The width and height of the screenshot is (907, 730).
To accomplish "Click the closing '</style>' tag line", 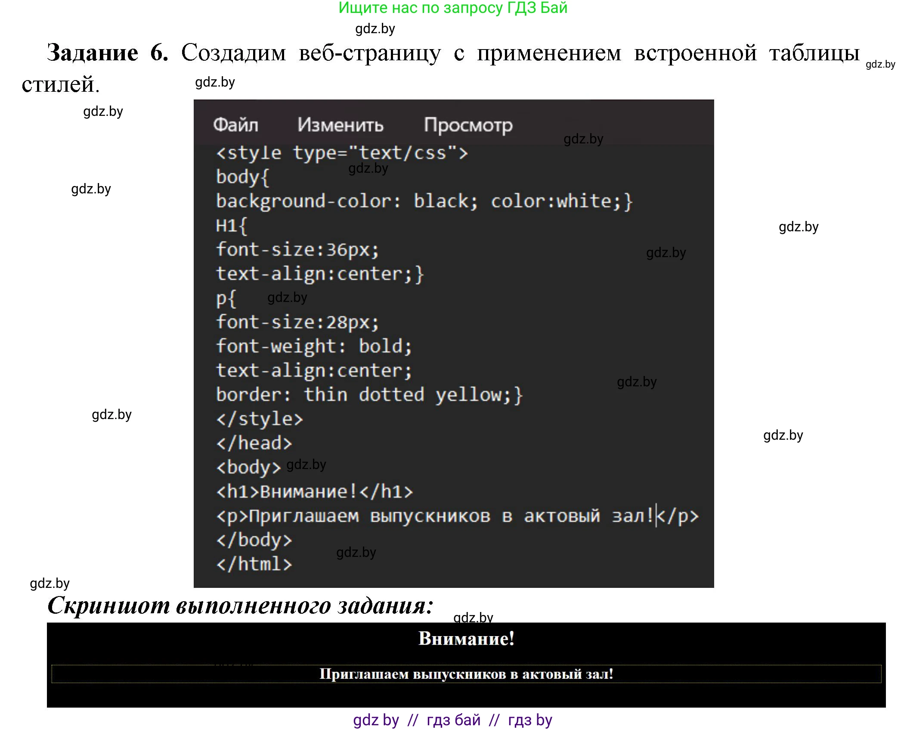I will pos(260,419).
